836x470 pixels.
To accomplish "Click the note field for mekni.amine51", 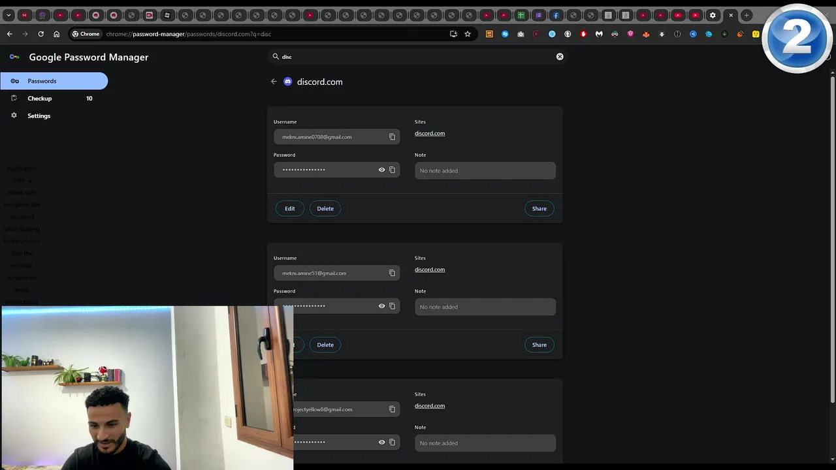I will (485, 307).
